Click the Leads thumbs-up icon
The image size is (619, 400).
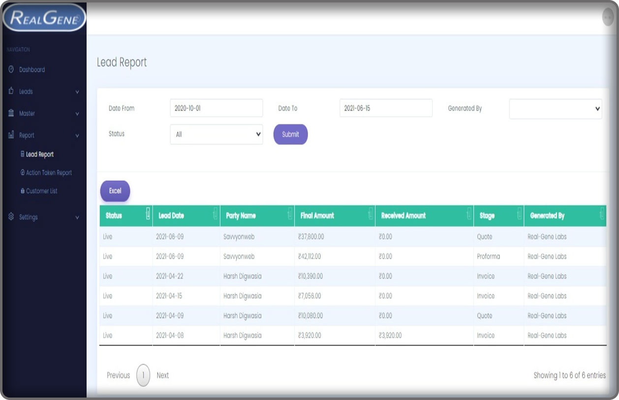(11, 91)
